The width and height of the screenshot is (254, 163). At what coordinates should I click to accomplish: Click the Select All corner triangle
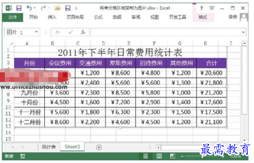pos(11,43)
